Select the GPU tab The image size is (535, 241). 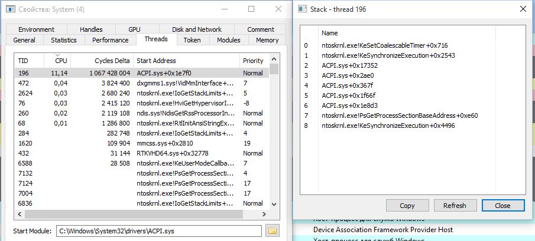(135, 29)
